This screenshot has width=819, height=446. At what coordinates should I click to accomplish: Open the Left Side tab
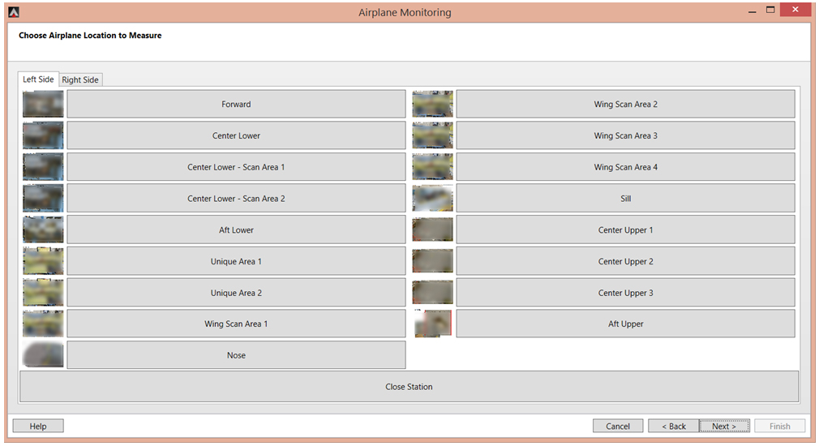(x=38, y=79)
